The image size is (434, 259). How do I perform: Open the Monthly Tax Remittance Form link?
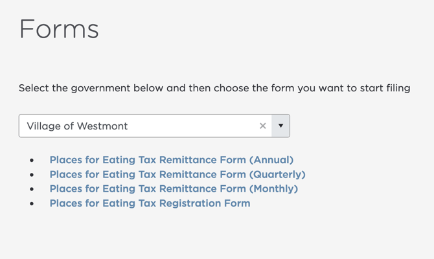coord(174,189)
